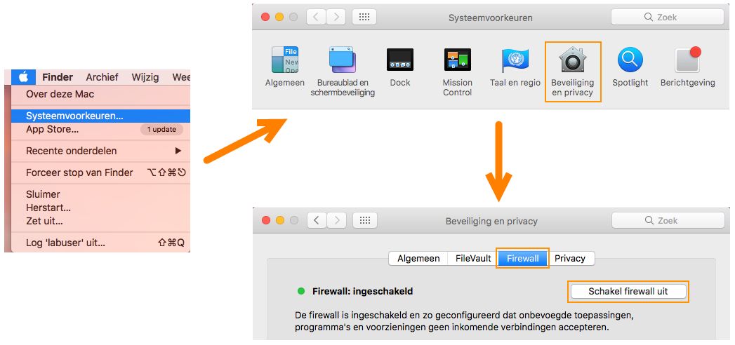Click the Apple menu logo
The width and height of the screenshot is (735, 345).
point(23,76)
